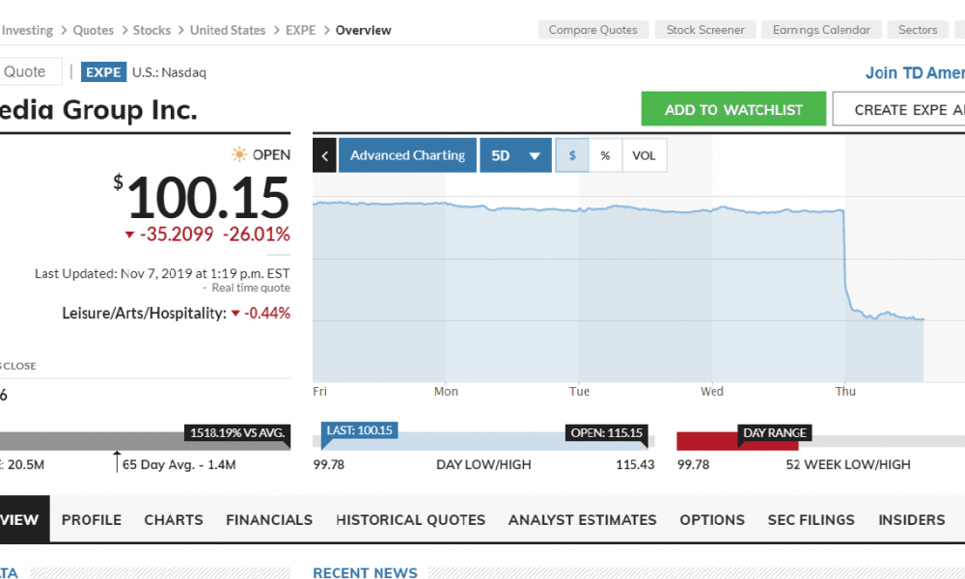Open the OPTIONS tab
Viewport: 965px width, 579px height.
pyautogui.click(x=712, y=520)
